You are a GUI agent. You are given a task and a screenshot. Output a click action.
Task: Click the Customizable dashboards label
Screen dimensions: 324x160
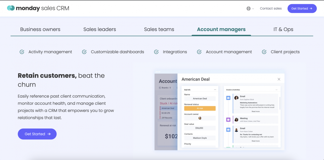(x=117, y=52)
